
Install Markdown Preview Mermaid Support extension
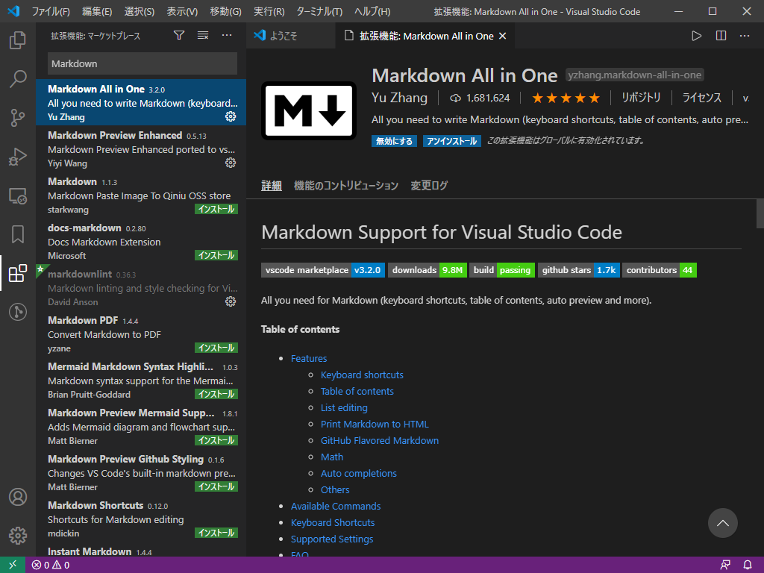click(216, 440)
